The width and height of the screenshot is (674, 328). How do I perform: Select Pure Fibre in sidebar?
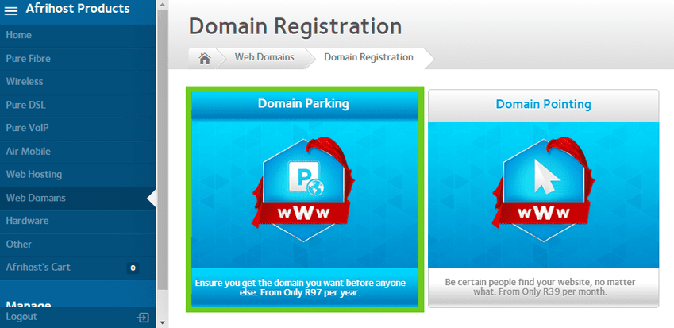point(28,58)
